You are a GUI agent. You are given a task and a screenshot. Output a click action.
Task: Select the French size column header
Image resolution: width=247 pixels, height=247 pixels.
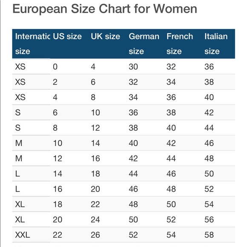click(180, 43)
